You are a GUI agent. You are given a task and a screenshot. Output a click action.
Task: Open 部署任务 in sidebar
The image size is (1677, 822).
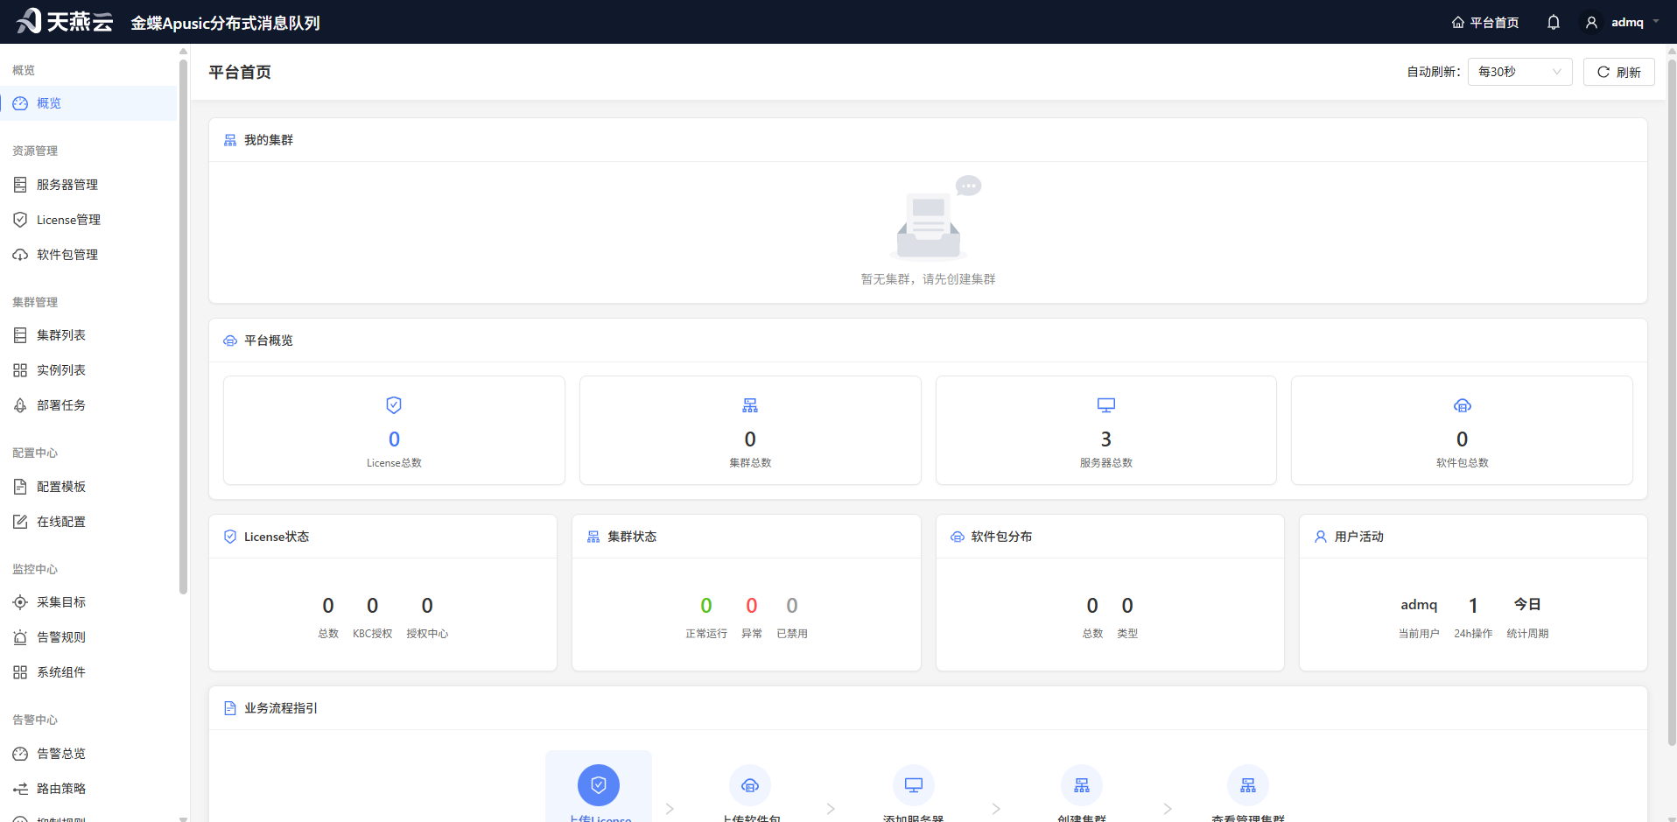point(88,405)
